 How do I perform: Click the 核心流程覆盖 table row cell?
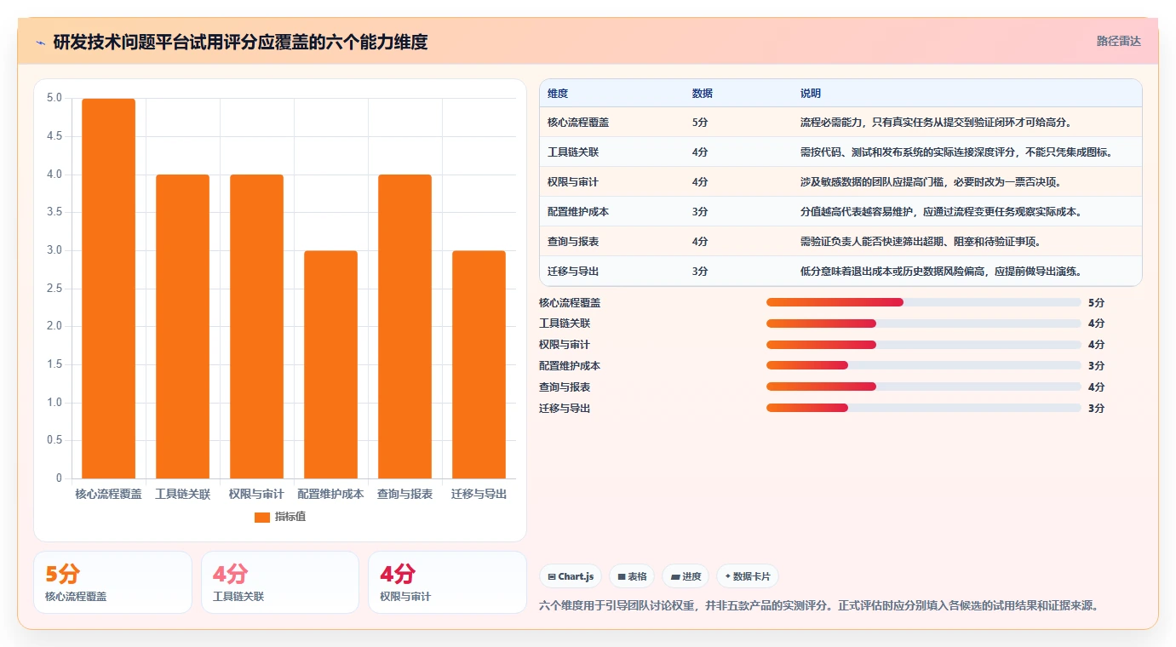point(578,123)
